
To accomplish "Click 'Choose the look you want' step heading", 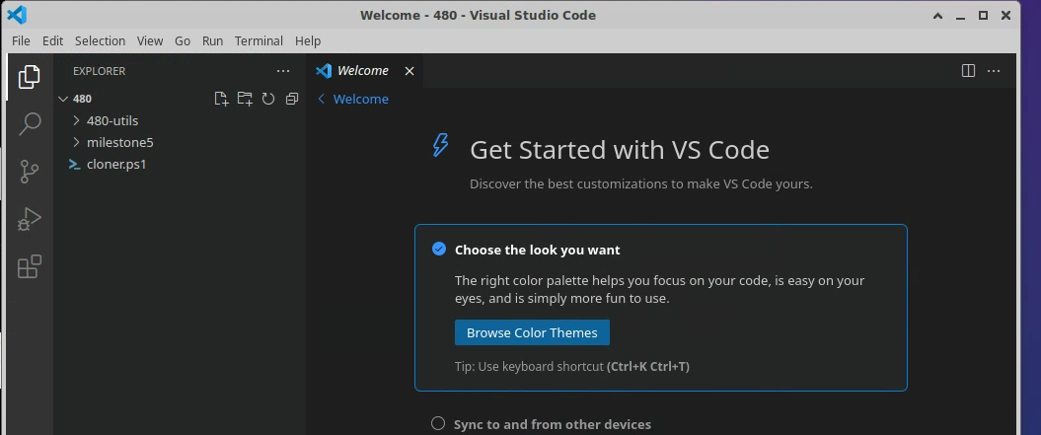I will coord(537,251).
